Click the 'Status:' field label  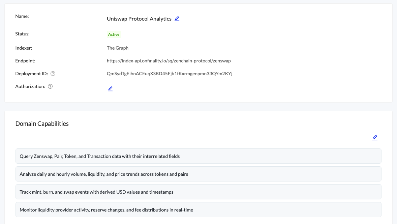point(22,34)
